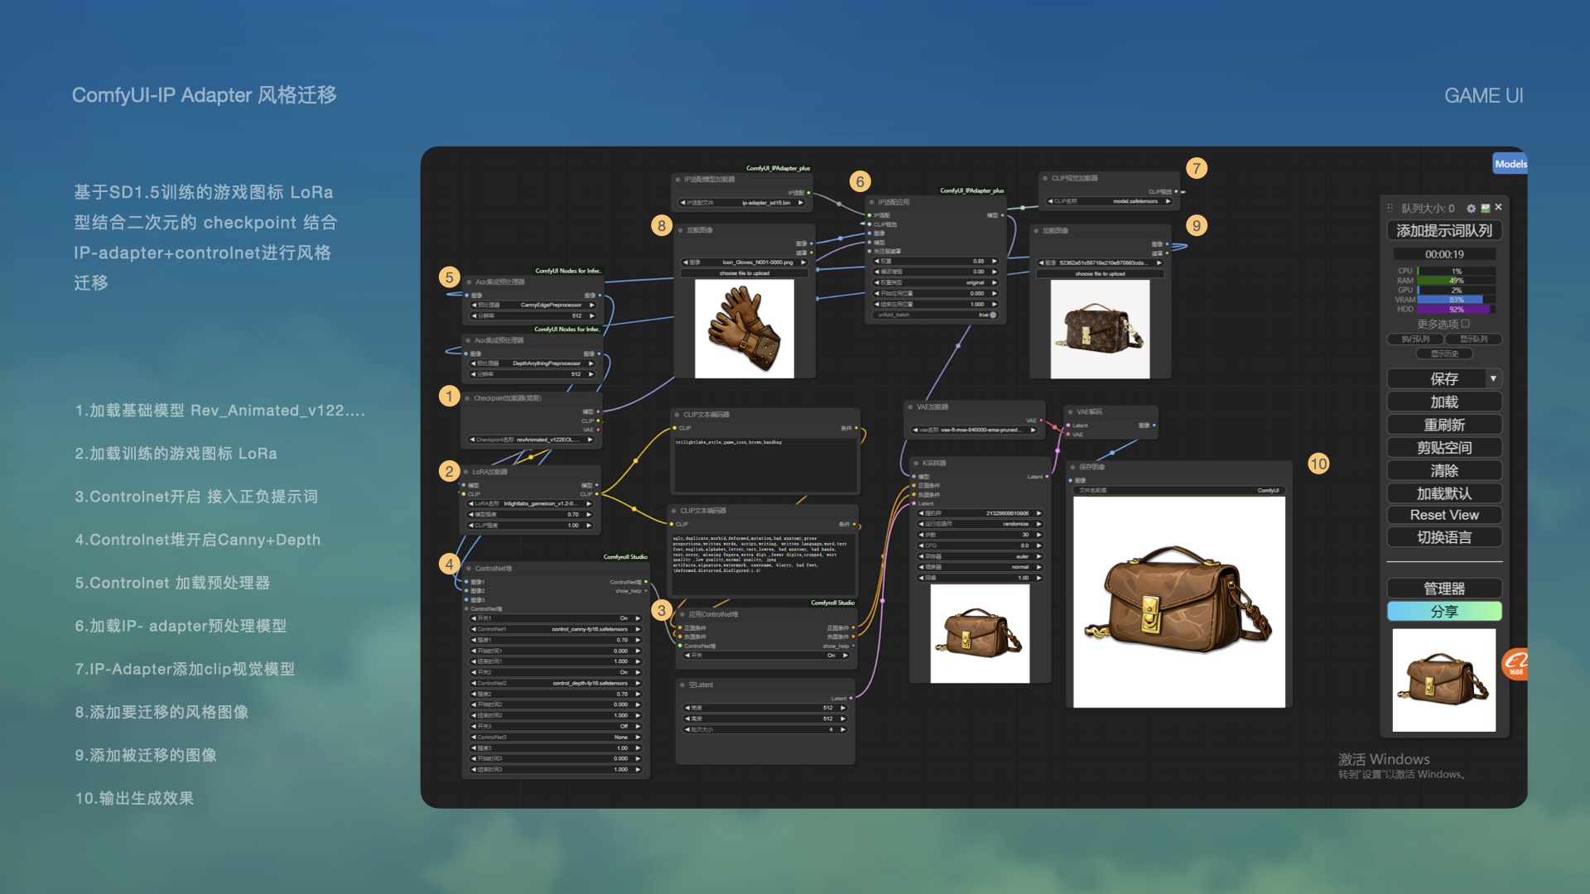
Task: Open the save dropdown arrow beside 保存
Action: 1493,379
